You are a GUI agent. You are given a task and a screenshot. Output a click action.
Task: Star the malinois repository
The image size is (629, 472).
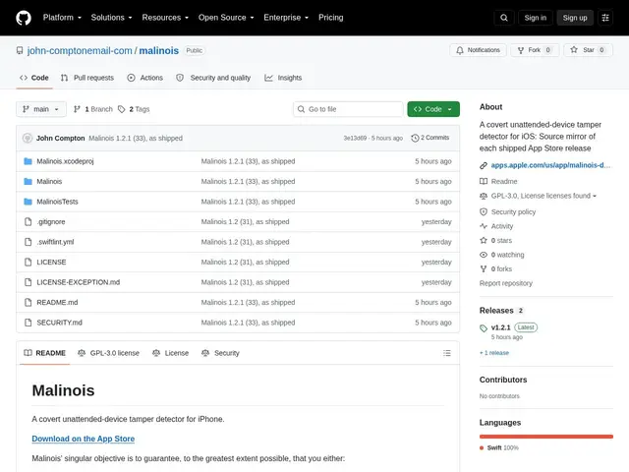588,50
